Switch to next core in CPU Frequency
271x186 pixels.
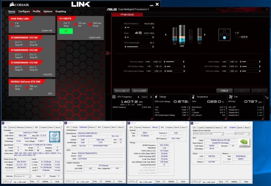tap(151, 97)
